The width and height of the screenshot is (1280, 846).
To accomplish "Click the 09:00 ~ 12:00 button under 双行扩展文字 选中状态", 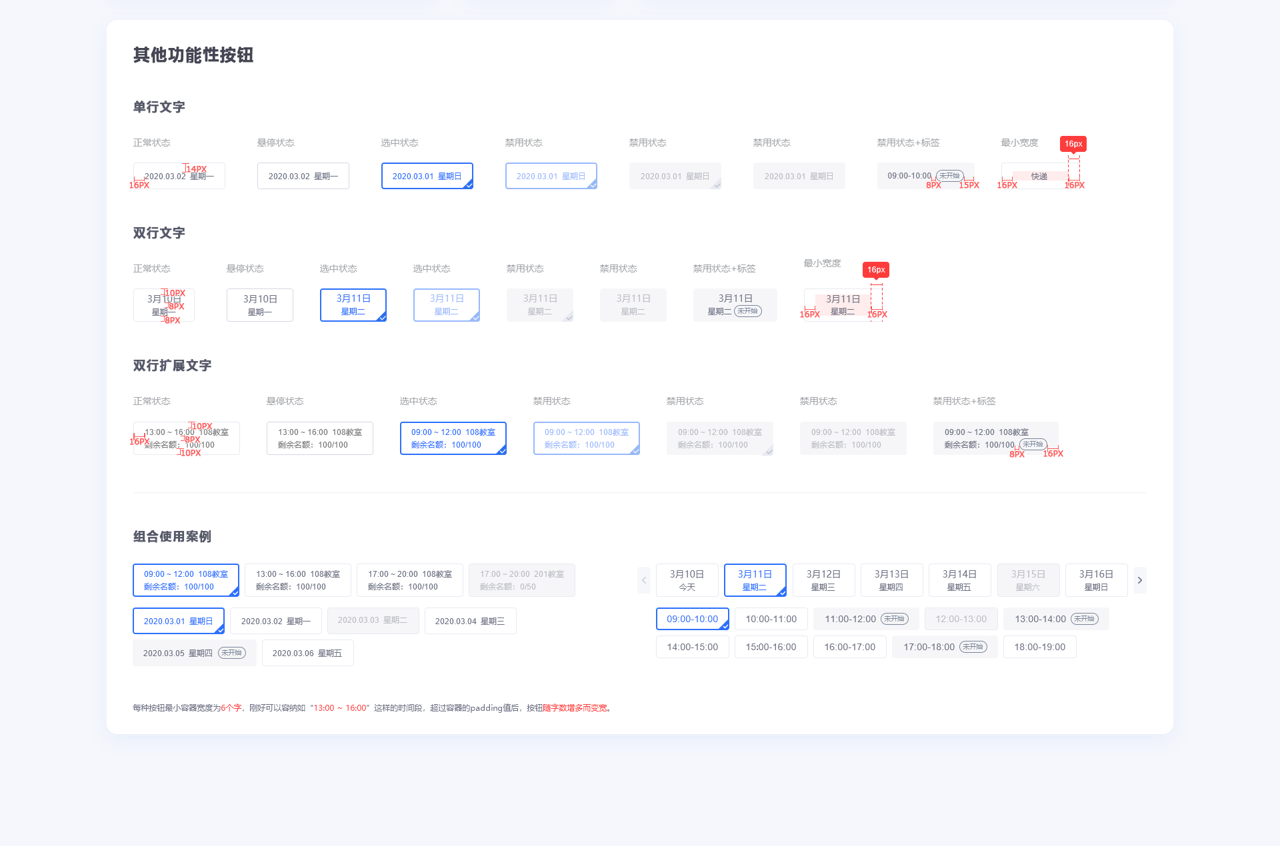I will [x=453, y=438].
